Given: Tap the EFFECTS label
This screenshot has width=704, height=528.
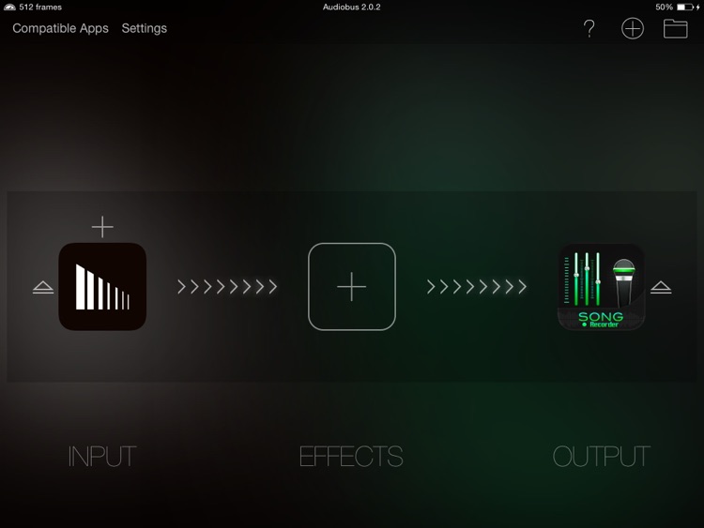Looking at the screenshot, I should coord(351,456).
